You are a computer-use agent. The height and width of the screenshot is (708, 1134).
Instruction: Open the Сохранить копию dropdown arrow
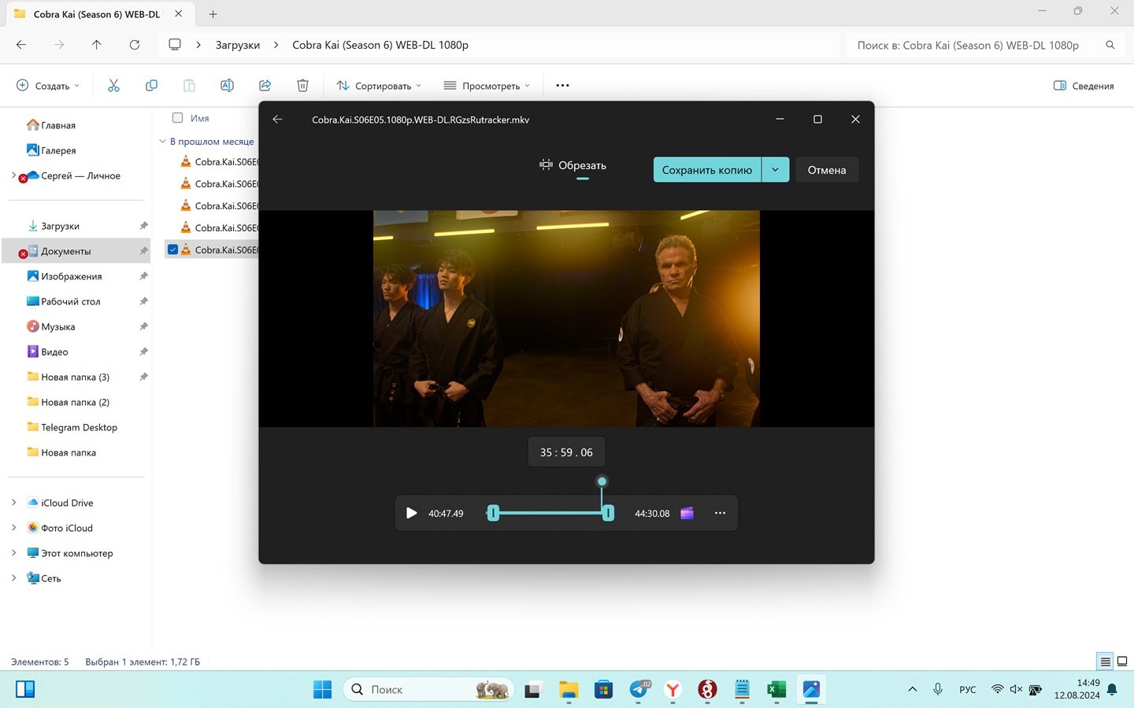pos(775,170)
